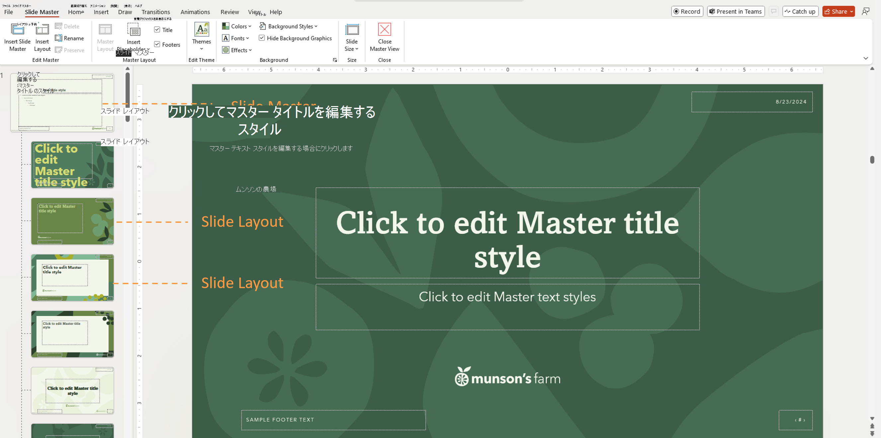Switch to the Review tab
881x438 pixels.
click(x=229, y=12)
